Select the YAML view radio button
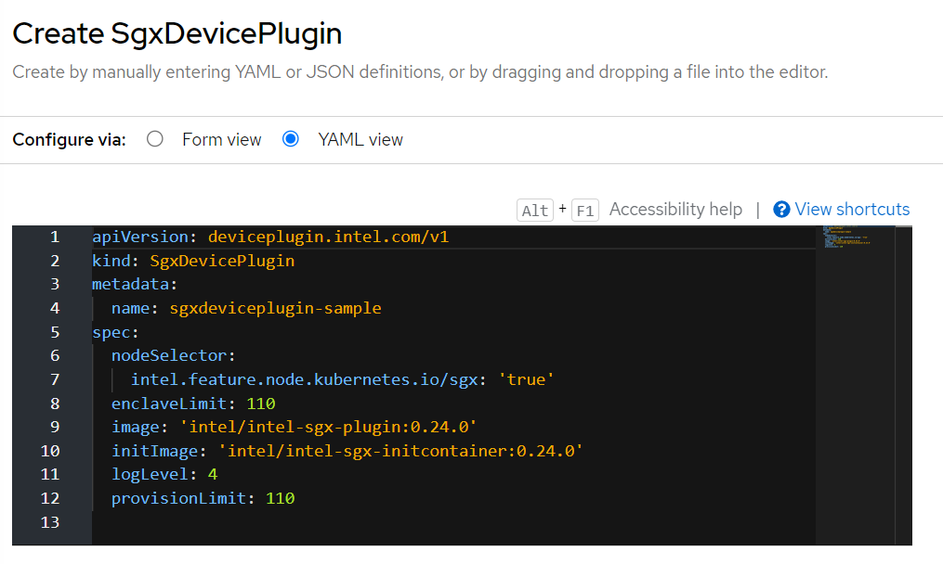The image size is (943, 564). 291,139
